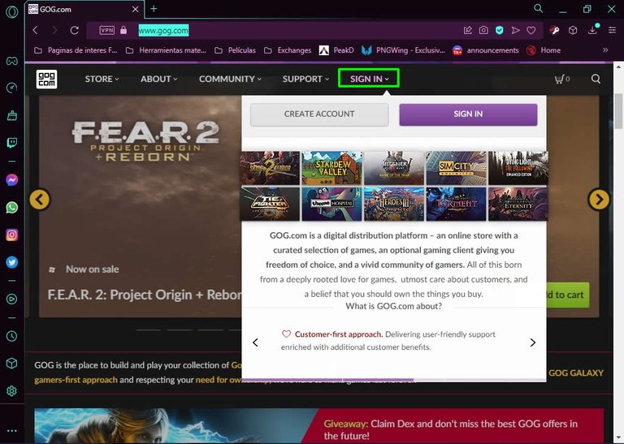Take a snapshot with camera icon
The image size is (624, 444).
coord(483,30)
